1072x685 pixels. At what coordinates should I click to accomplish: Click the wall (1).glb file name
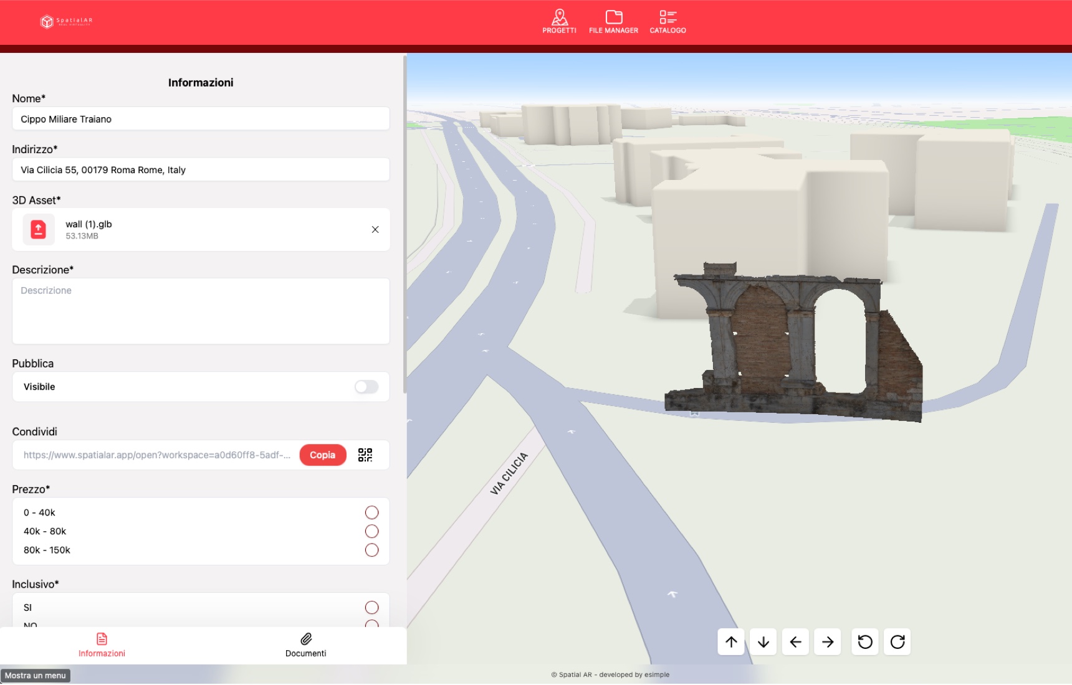[x=89, y=224]
